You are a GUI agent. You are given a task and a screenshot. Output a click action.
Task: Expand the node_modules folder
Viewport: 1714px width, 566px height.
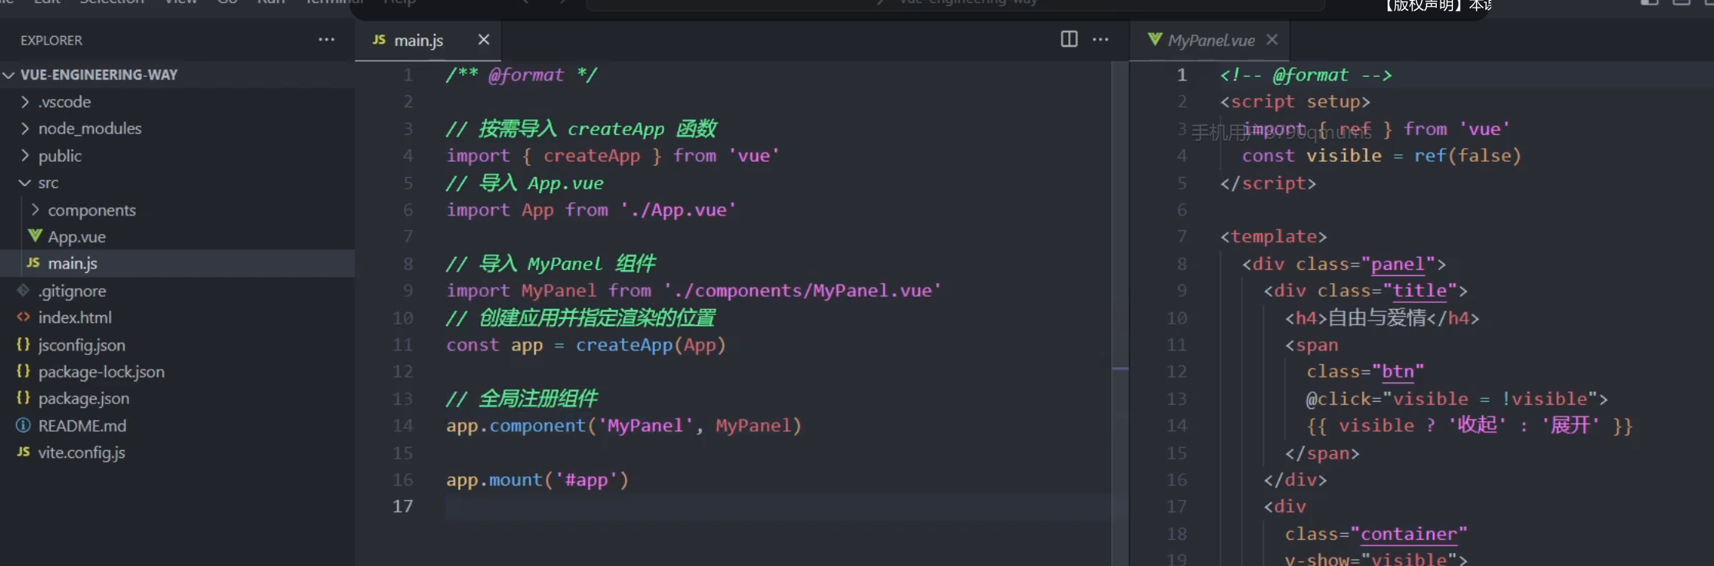click(177, 128)
